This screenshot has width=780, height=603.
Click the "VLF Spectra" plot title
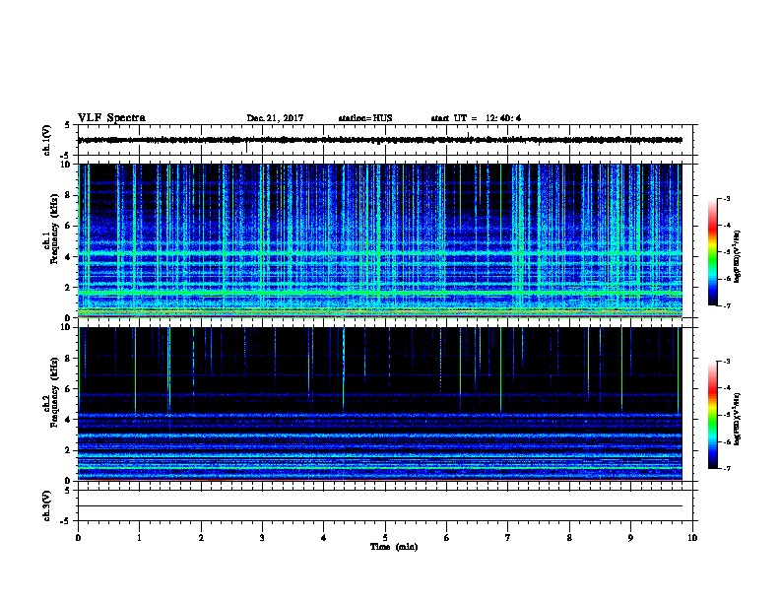click(x=111, y=118)
